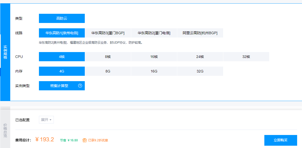Select 密集计算型 instance type
This screenshot has height=148, width=302.
[x=59, y=86]
